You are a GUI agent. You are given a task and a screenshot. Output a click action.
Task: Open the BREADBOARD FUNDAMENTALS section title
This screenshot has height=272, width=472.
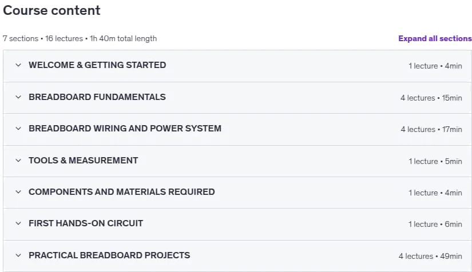coord(97,97)
